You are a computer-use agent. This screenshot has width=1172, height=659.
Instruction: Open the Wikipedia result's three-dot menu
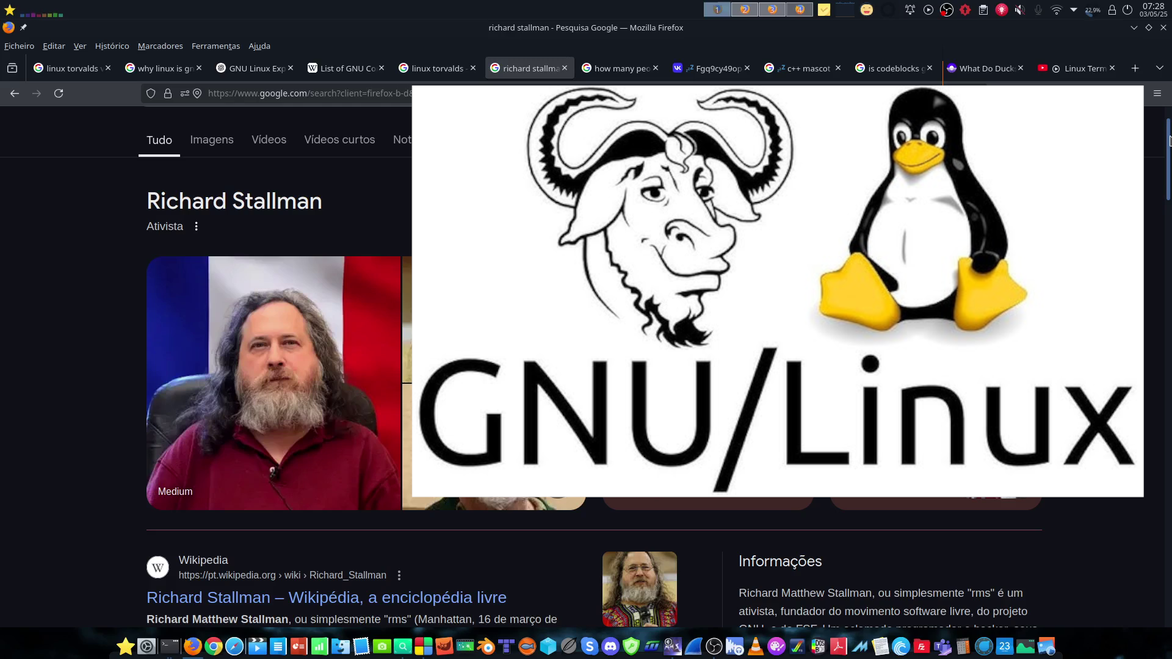[x=399, y=575]
